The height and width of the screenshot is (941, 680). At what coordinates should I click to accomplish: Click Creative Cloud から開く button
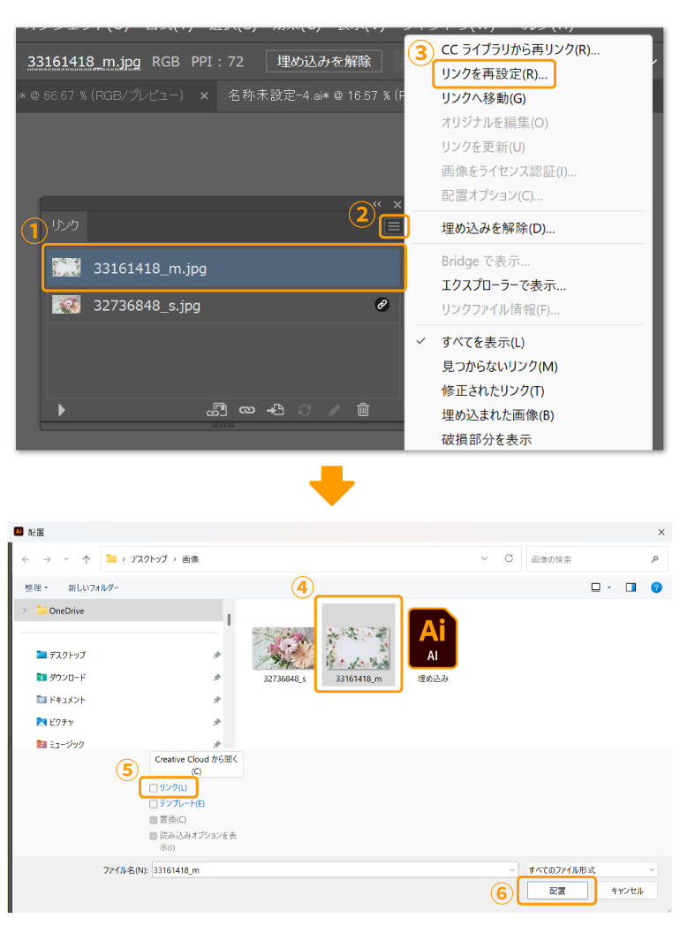[x=197, y=764]
